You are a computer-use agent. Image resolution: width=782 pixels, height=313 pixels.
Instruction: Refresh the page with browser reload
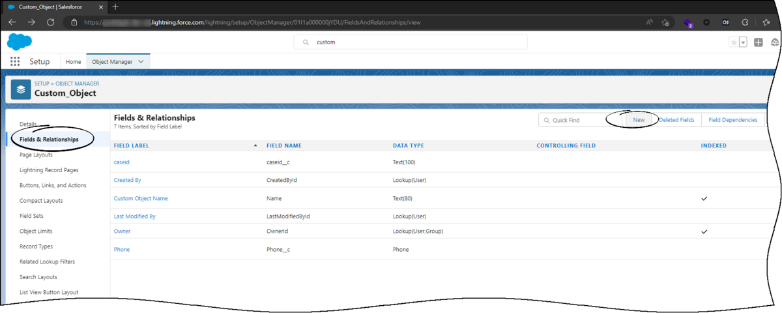[50, 22]
